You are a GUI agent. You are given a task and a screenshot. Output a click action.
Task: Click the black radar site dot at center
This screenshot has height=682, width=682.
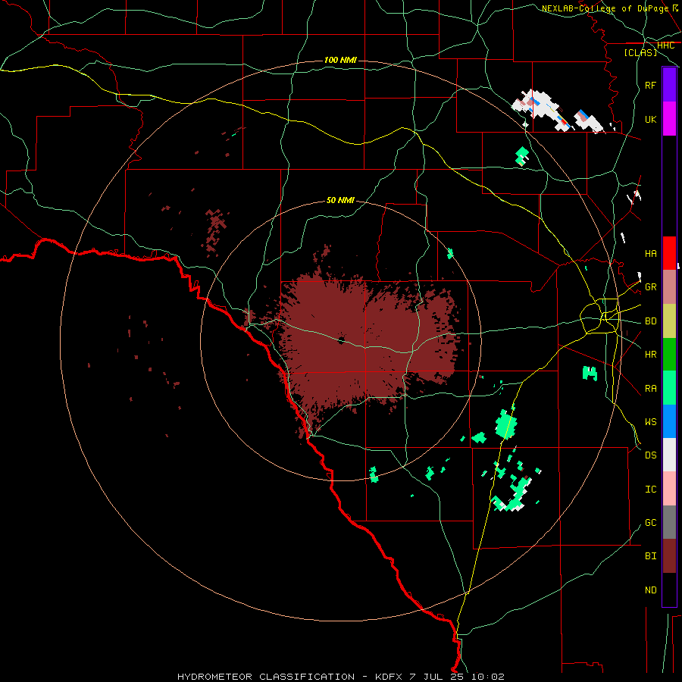click(341, 340)
